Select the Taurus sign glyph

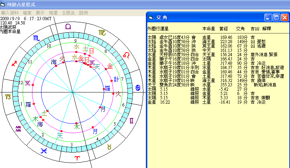[110, 147]
